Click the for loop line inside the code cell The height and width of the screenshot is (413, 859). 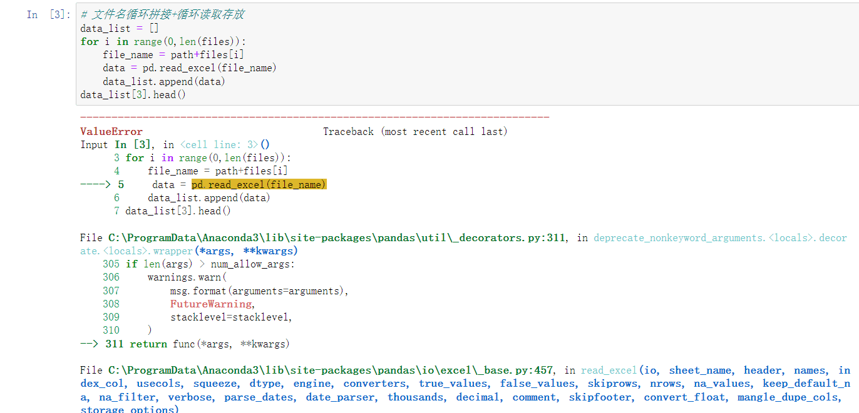(x=163, y=41)
